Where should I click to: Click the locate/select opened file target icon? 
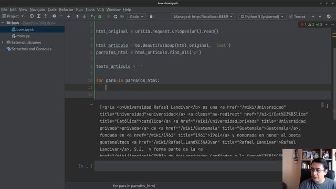pos(31,16)
